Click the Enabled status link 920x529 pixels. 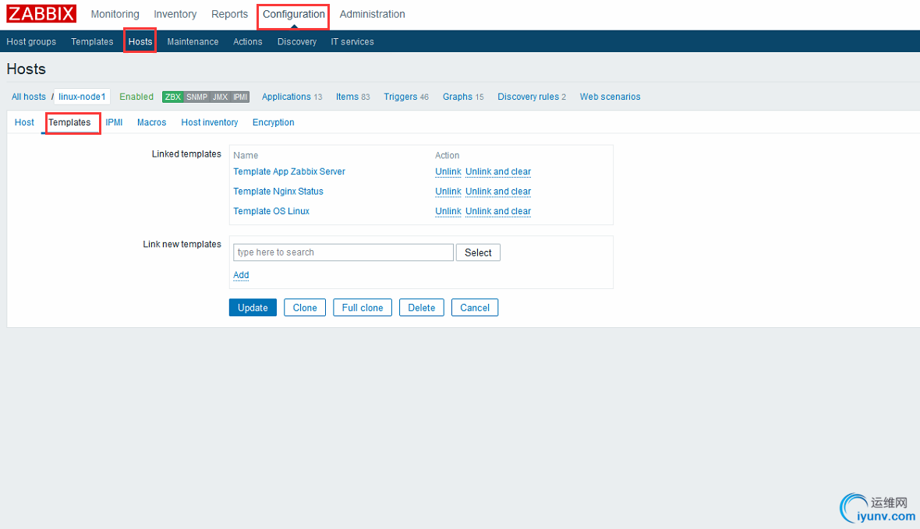pyautogui.click(x=136, y=97)
